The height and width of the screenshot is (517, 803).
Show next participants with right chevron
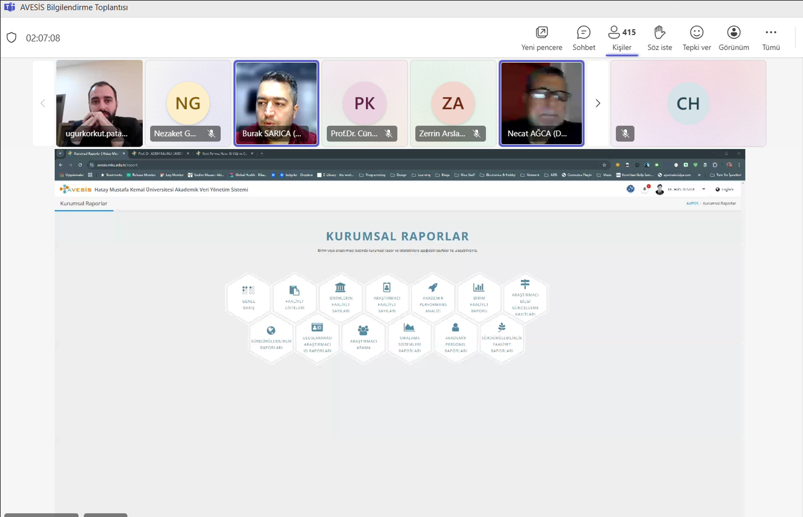pyautogui.click(x=598, y=104)
